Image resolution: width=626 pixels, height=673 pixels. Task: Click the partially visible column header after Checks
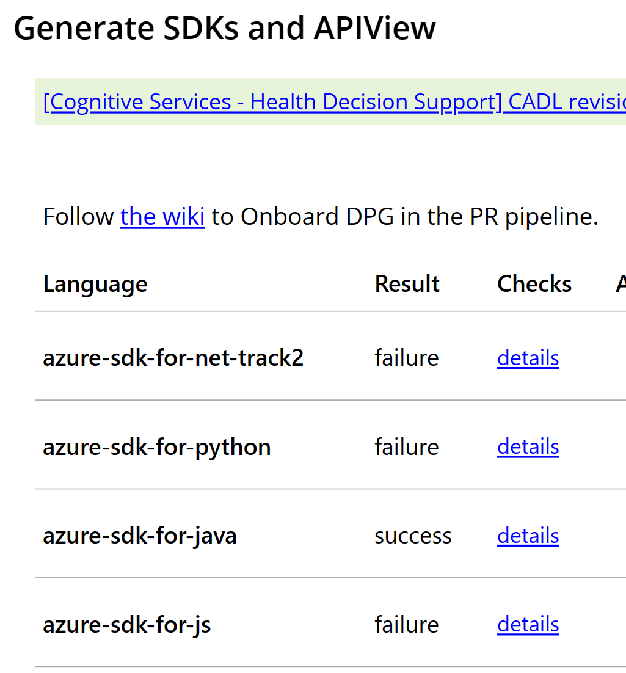pos(621,284)
